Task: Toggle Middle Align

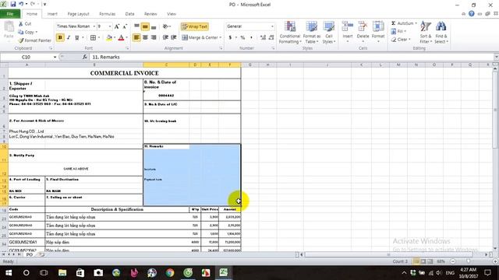Action: coord(145,26)
